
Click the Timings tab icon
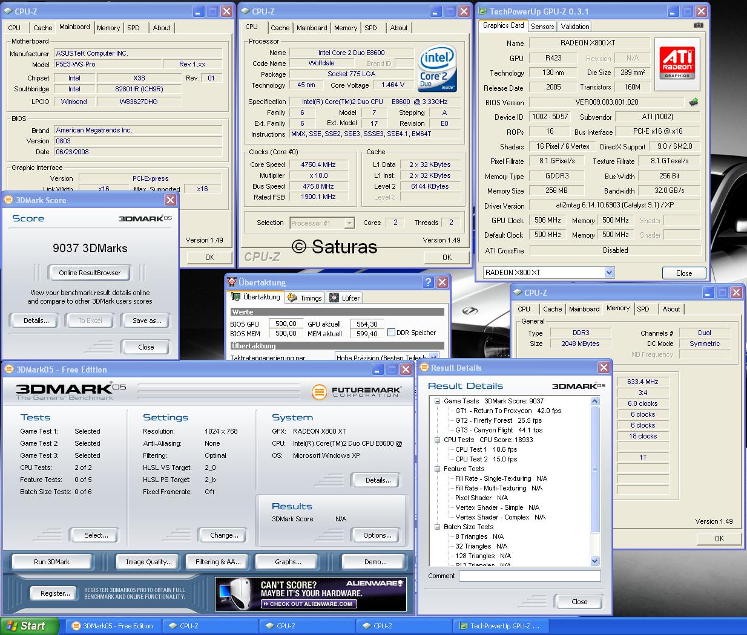pyautogui.click(x=292, y=298)
